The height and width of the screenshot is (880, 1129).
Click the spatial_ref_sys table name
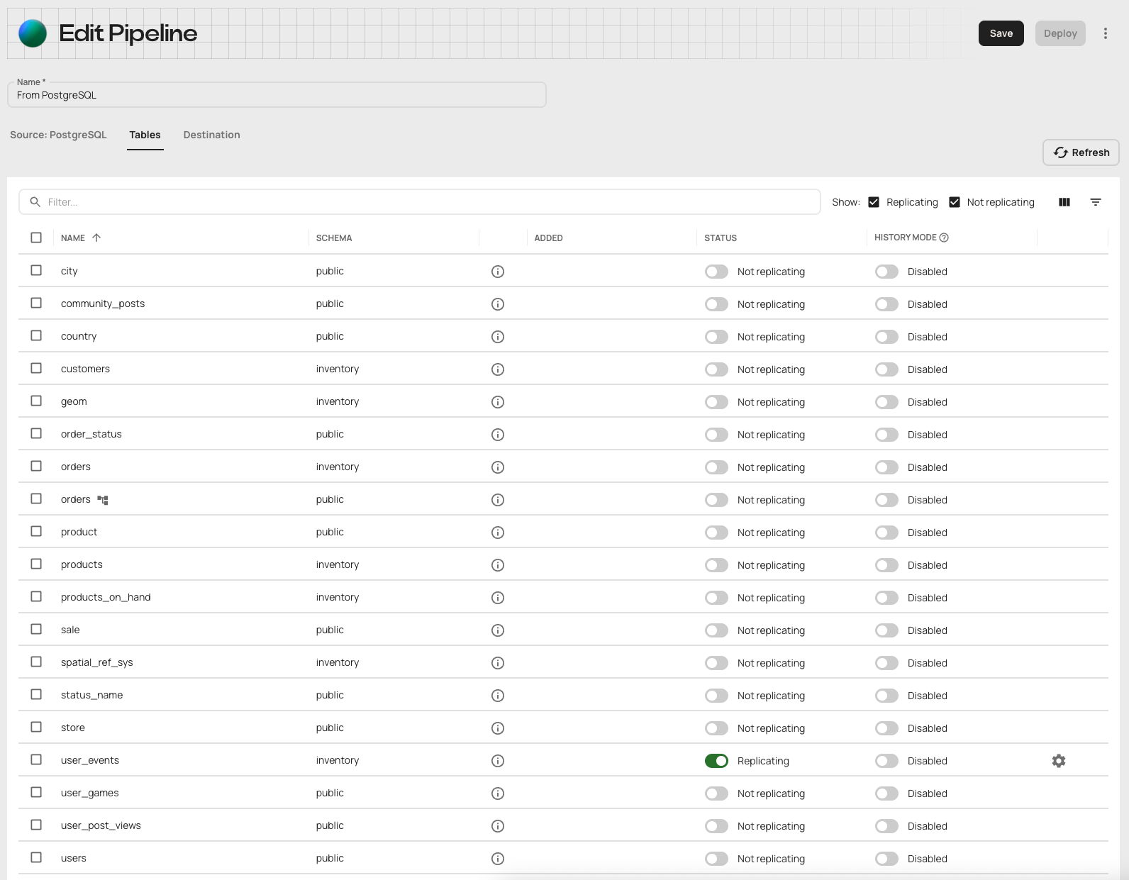point(97,662)
